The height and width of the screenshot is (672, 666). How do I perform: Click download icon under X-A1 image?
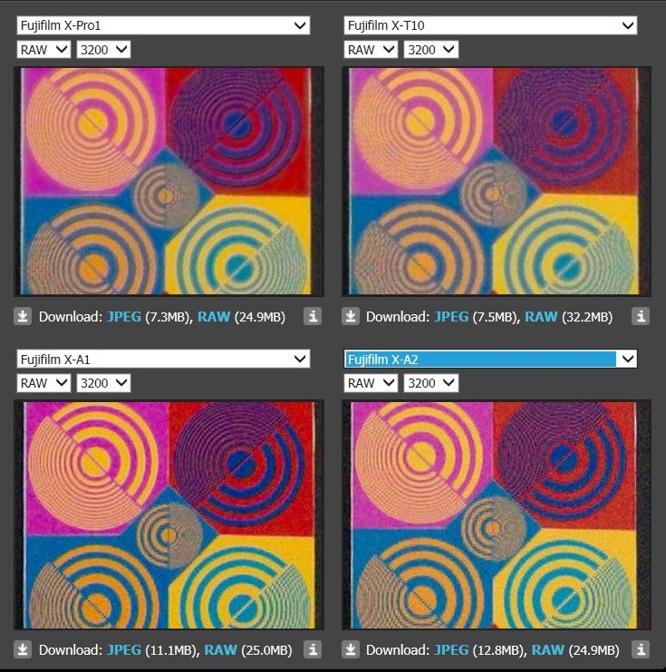pyautogui.click(x=23, y=649)
